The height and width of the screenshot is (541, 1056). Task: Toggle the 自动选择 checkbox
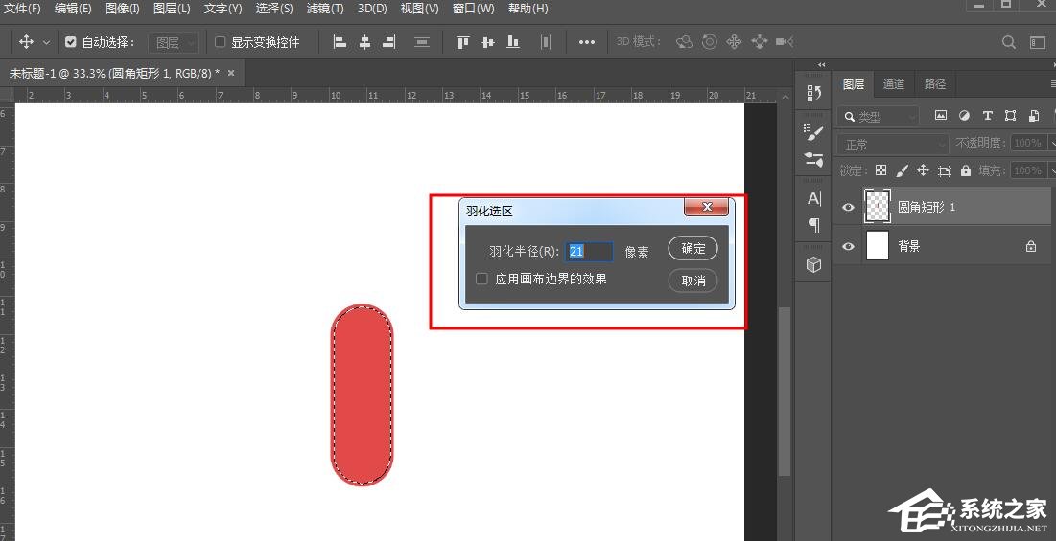coord(71,42)
